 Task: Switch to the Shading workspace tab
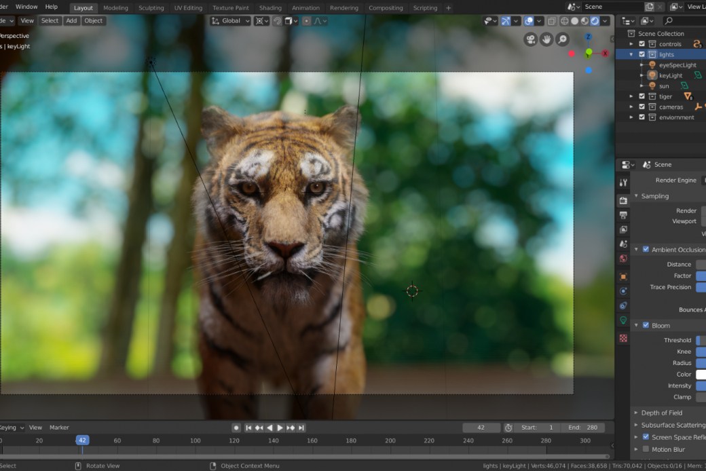270,8
